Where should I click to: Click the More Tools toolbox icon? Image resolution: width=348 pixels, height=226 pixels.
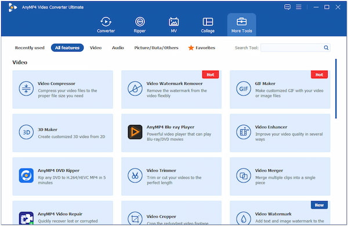[x=241, y=22]
